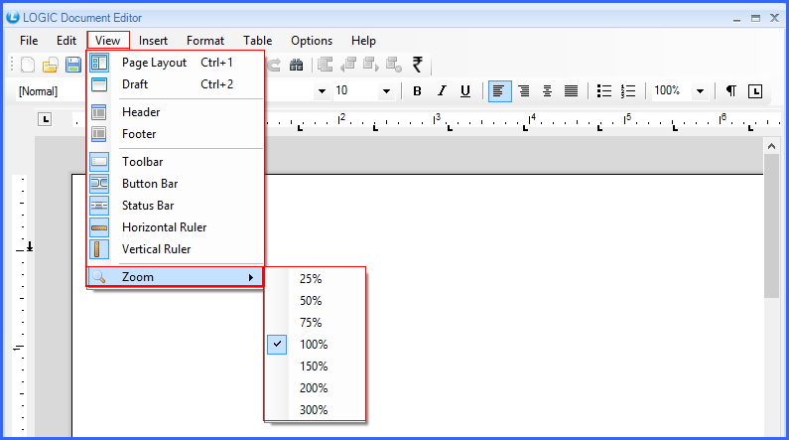
Task: Click the New document icon
Action: (28, 65)
